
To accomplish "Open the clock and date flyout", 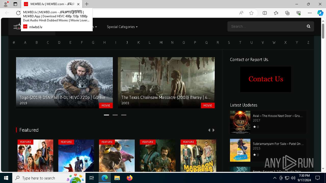I will [304, 178].
